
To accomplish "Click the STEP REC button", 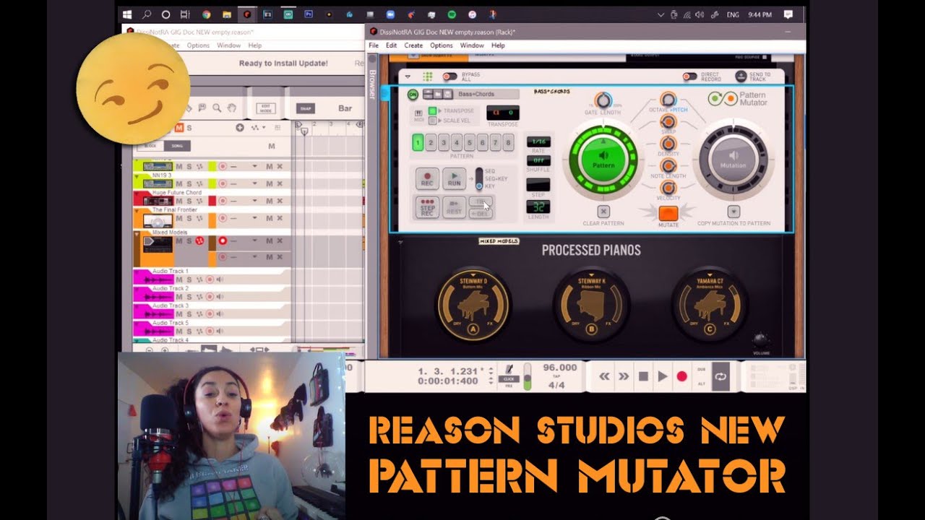I will 428,207.
